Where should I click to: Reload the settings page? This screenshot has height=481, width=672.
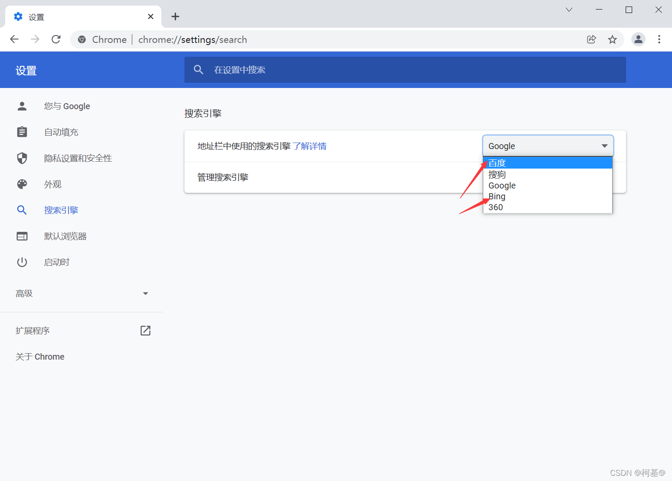pos(56,39)
